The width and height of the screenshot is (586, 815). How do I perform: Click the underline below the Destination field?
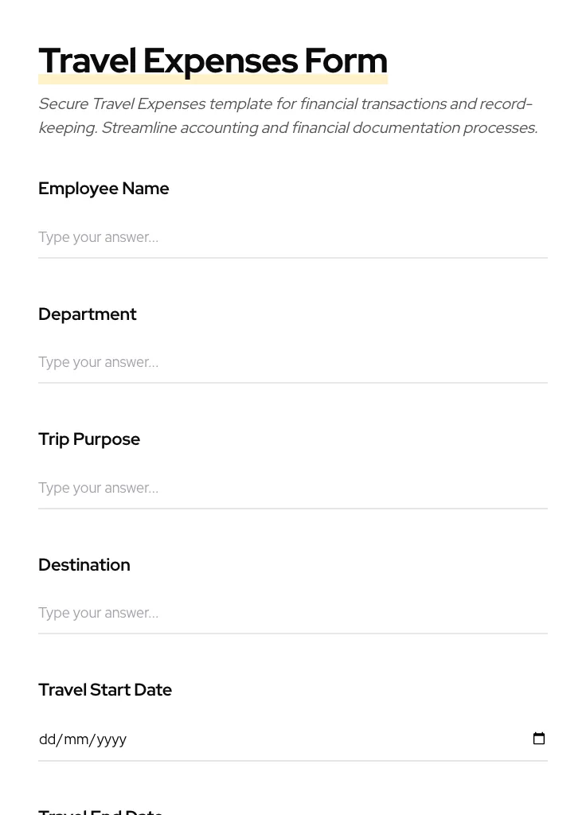point(293,633)
